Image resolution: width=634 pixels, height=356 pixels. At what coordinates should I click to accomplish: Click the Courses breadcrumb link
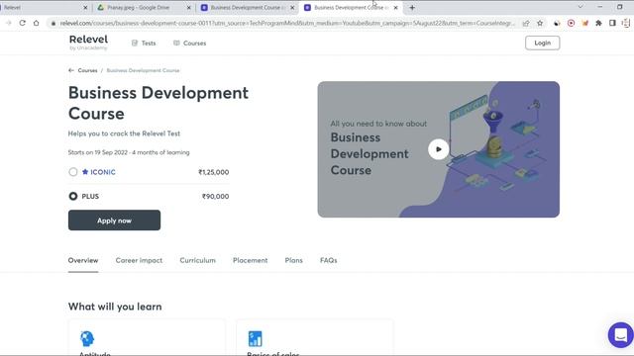87,70
